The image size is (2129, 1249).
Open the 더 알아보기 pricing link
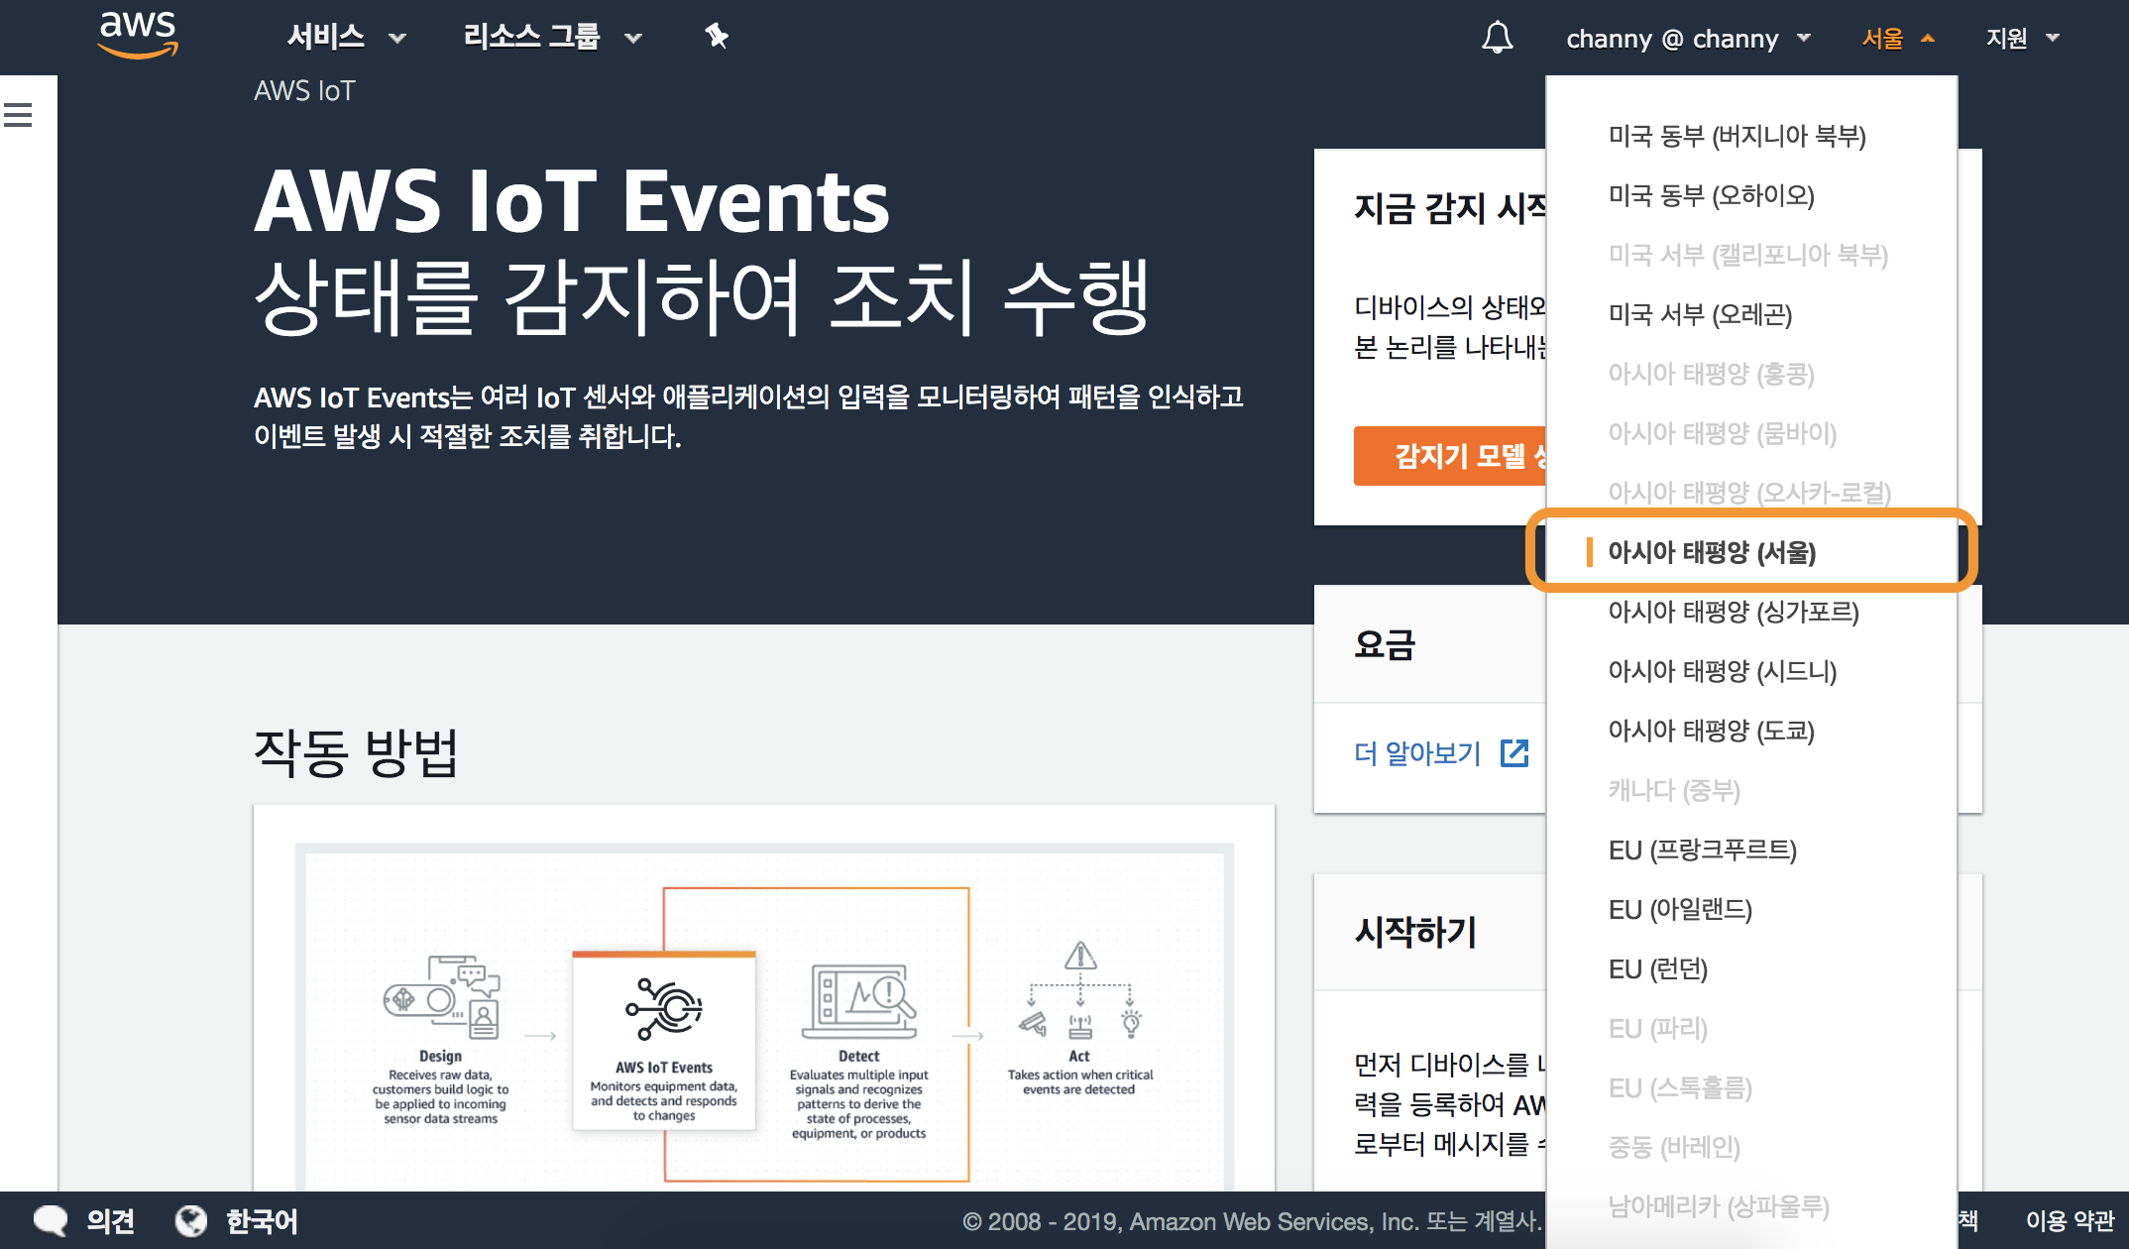coord(1417,753)
